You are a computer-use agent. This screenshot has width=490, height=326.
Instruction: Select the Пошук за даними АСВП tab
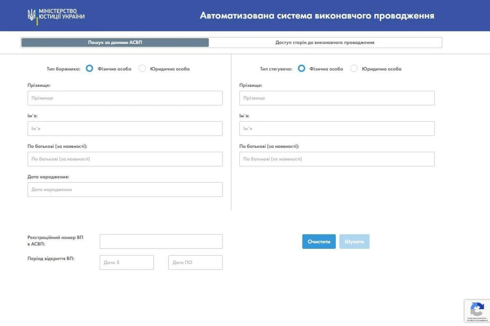[114, 42]
